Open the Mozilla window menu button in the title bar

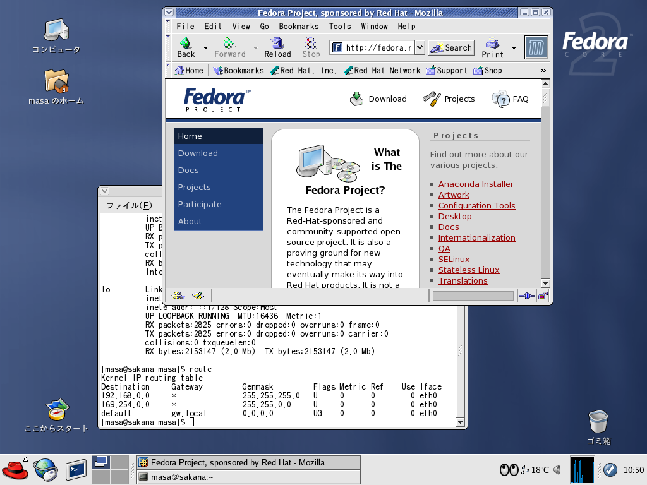pos(169,13)
